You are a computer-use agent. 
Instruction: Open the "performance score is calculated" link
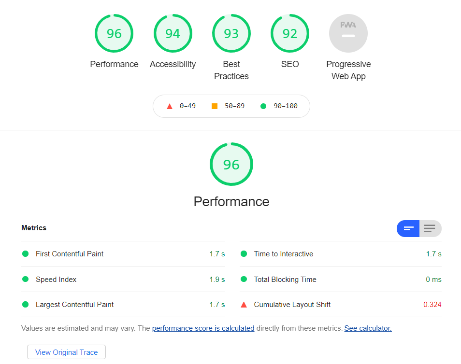[203, 328]
